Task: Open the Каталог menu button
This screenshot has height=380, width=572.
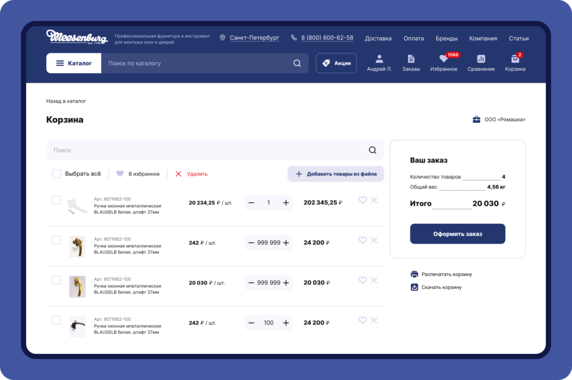Action: click(x=74, y=63)
